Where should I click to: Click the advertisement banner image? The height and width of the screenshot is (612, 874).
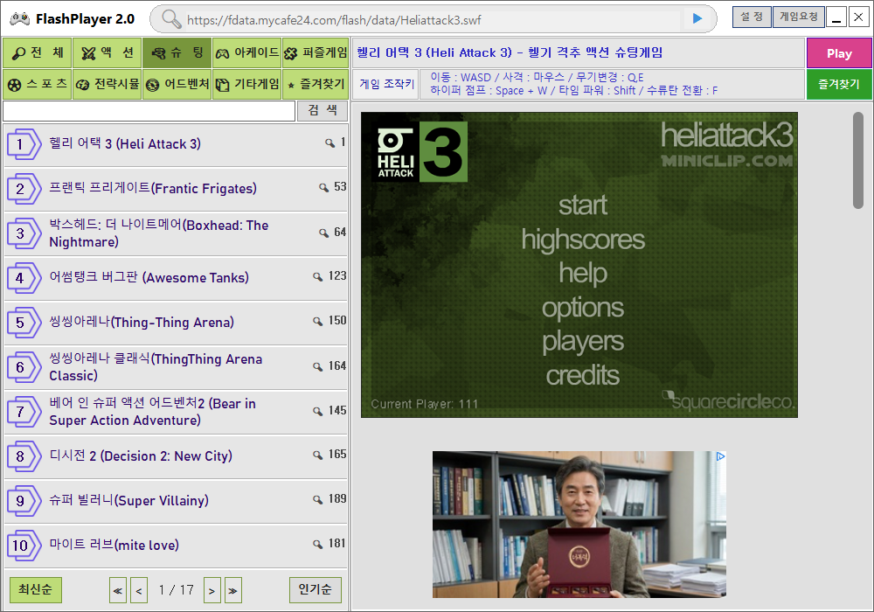(579, 525)
